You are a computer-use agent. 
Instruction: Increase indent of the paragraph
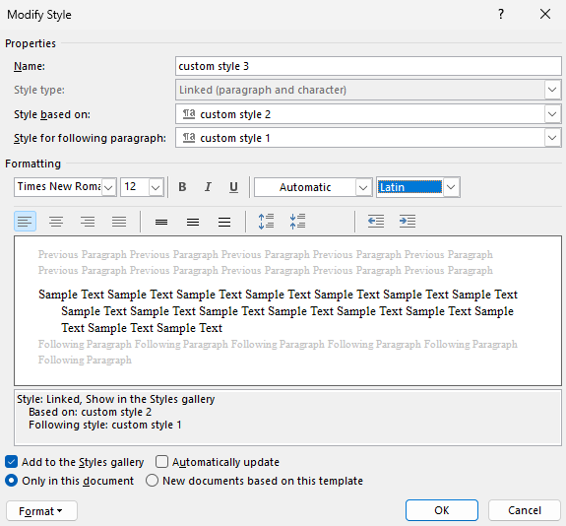pyautogui.click(x=408, y=221)
